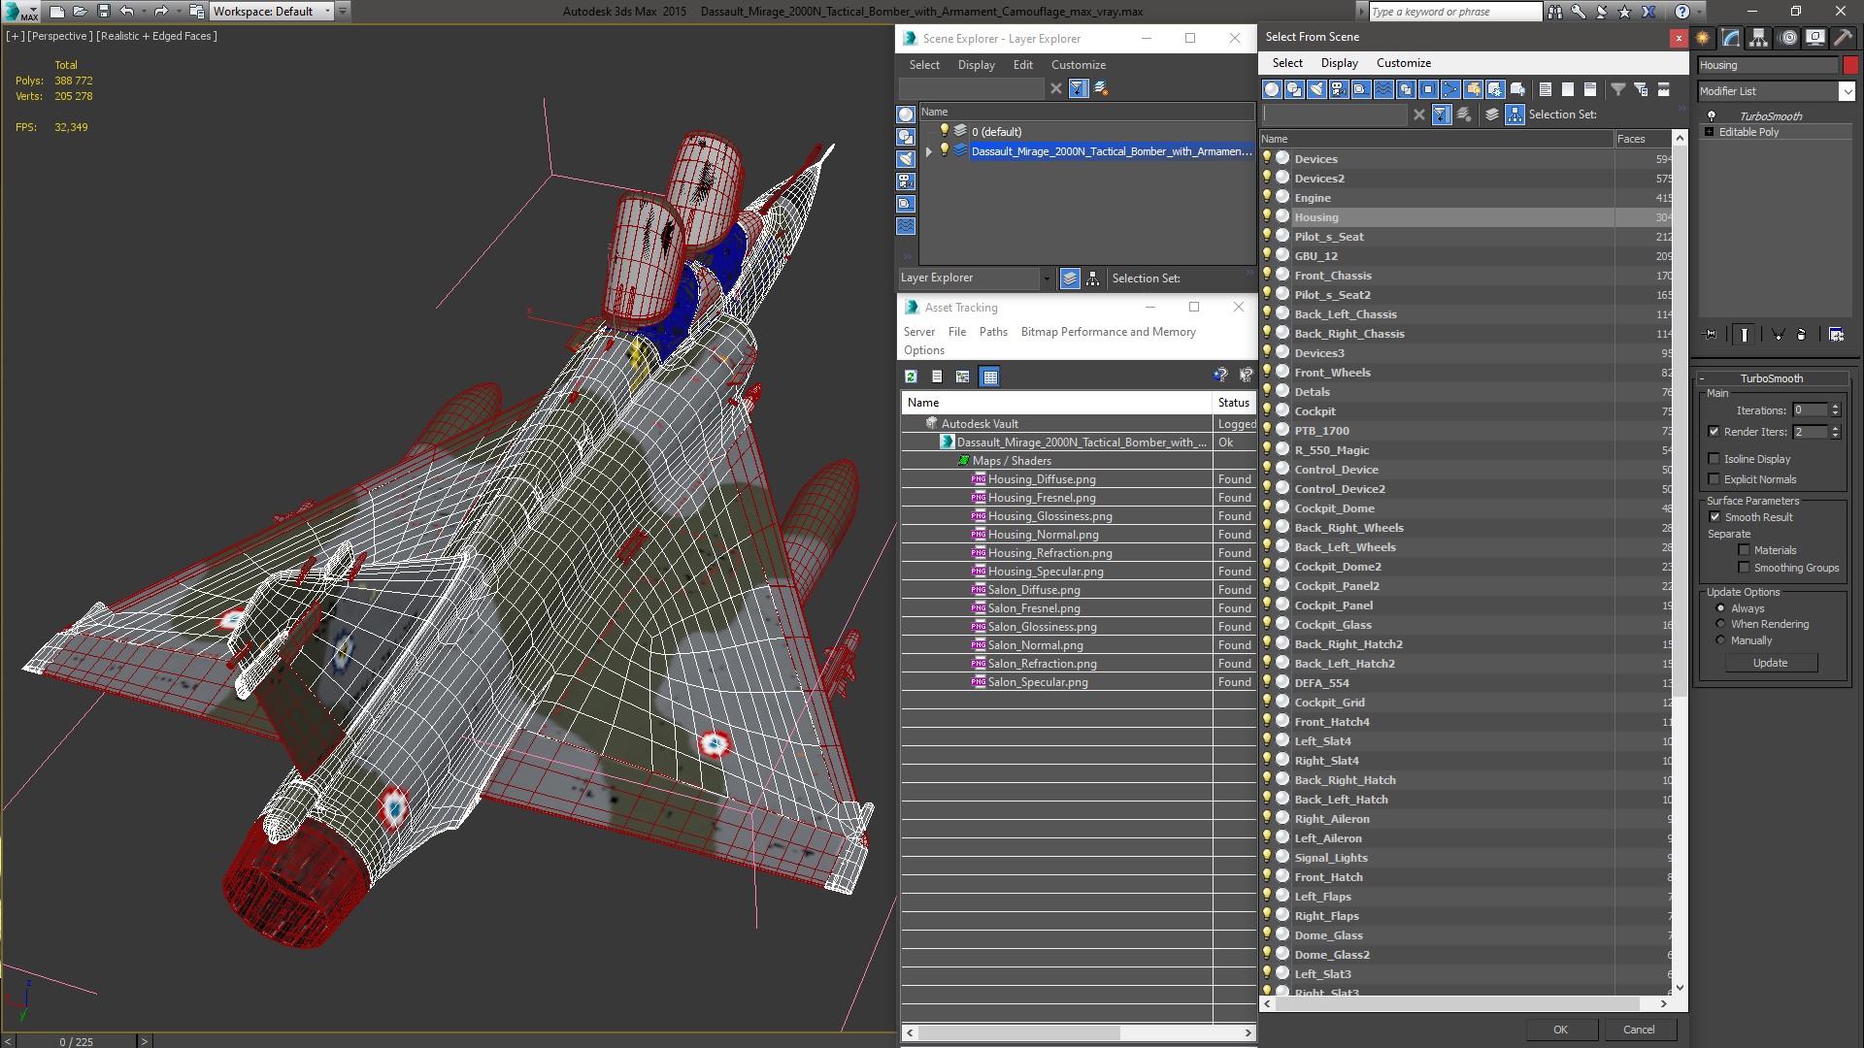Click the Update button in TurboSmooth

point(1771,662)
